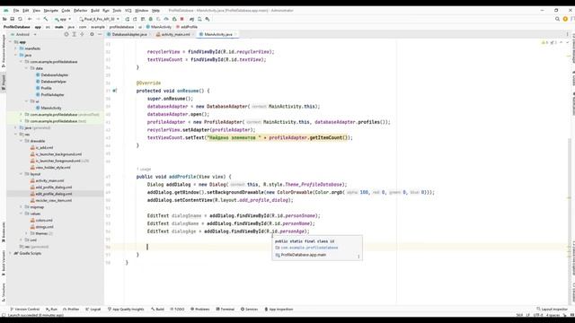Image resolution: width=575 pixels, height=323 pixels.
Task: Open the Refactor menu
Action: point(80,11)
